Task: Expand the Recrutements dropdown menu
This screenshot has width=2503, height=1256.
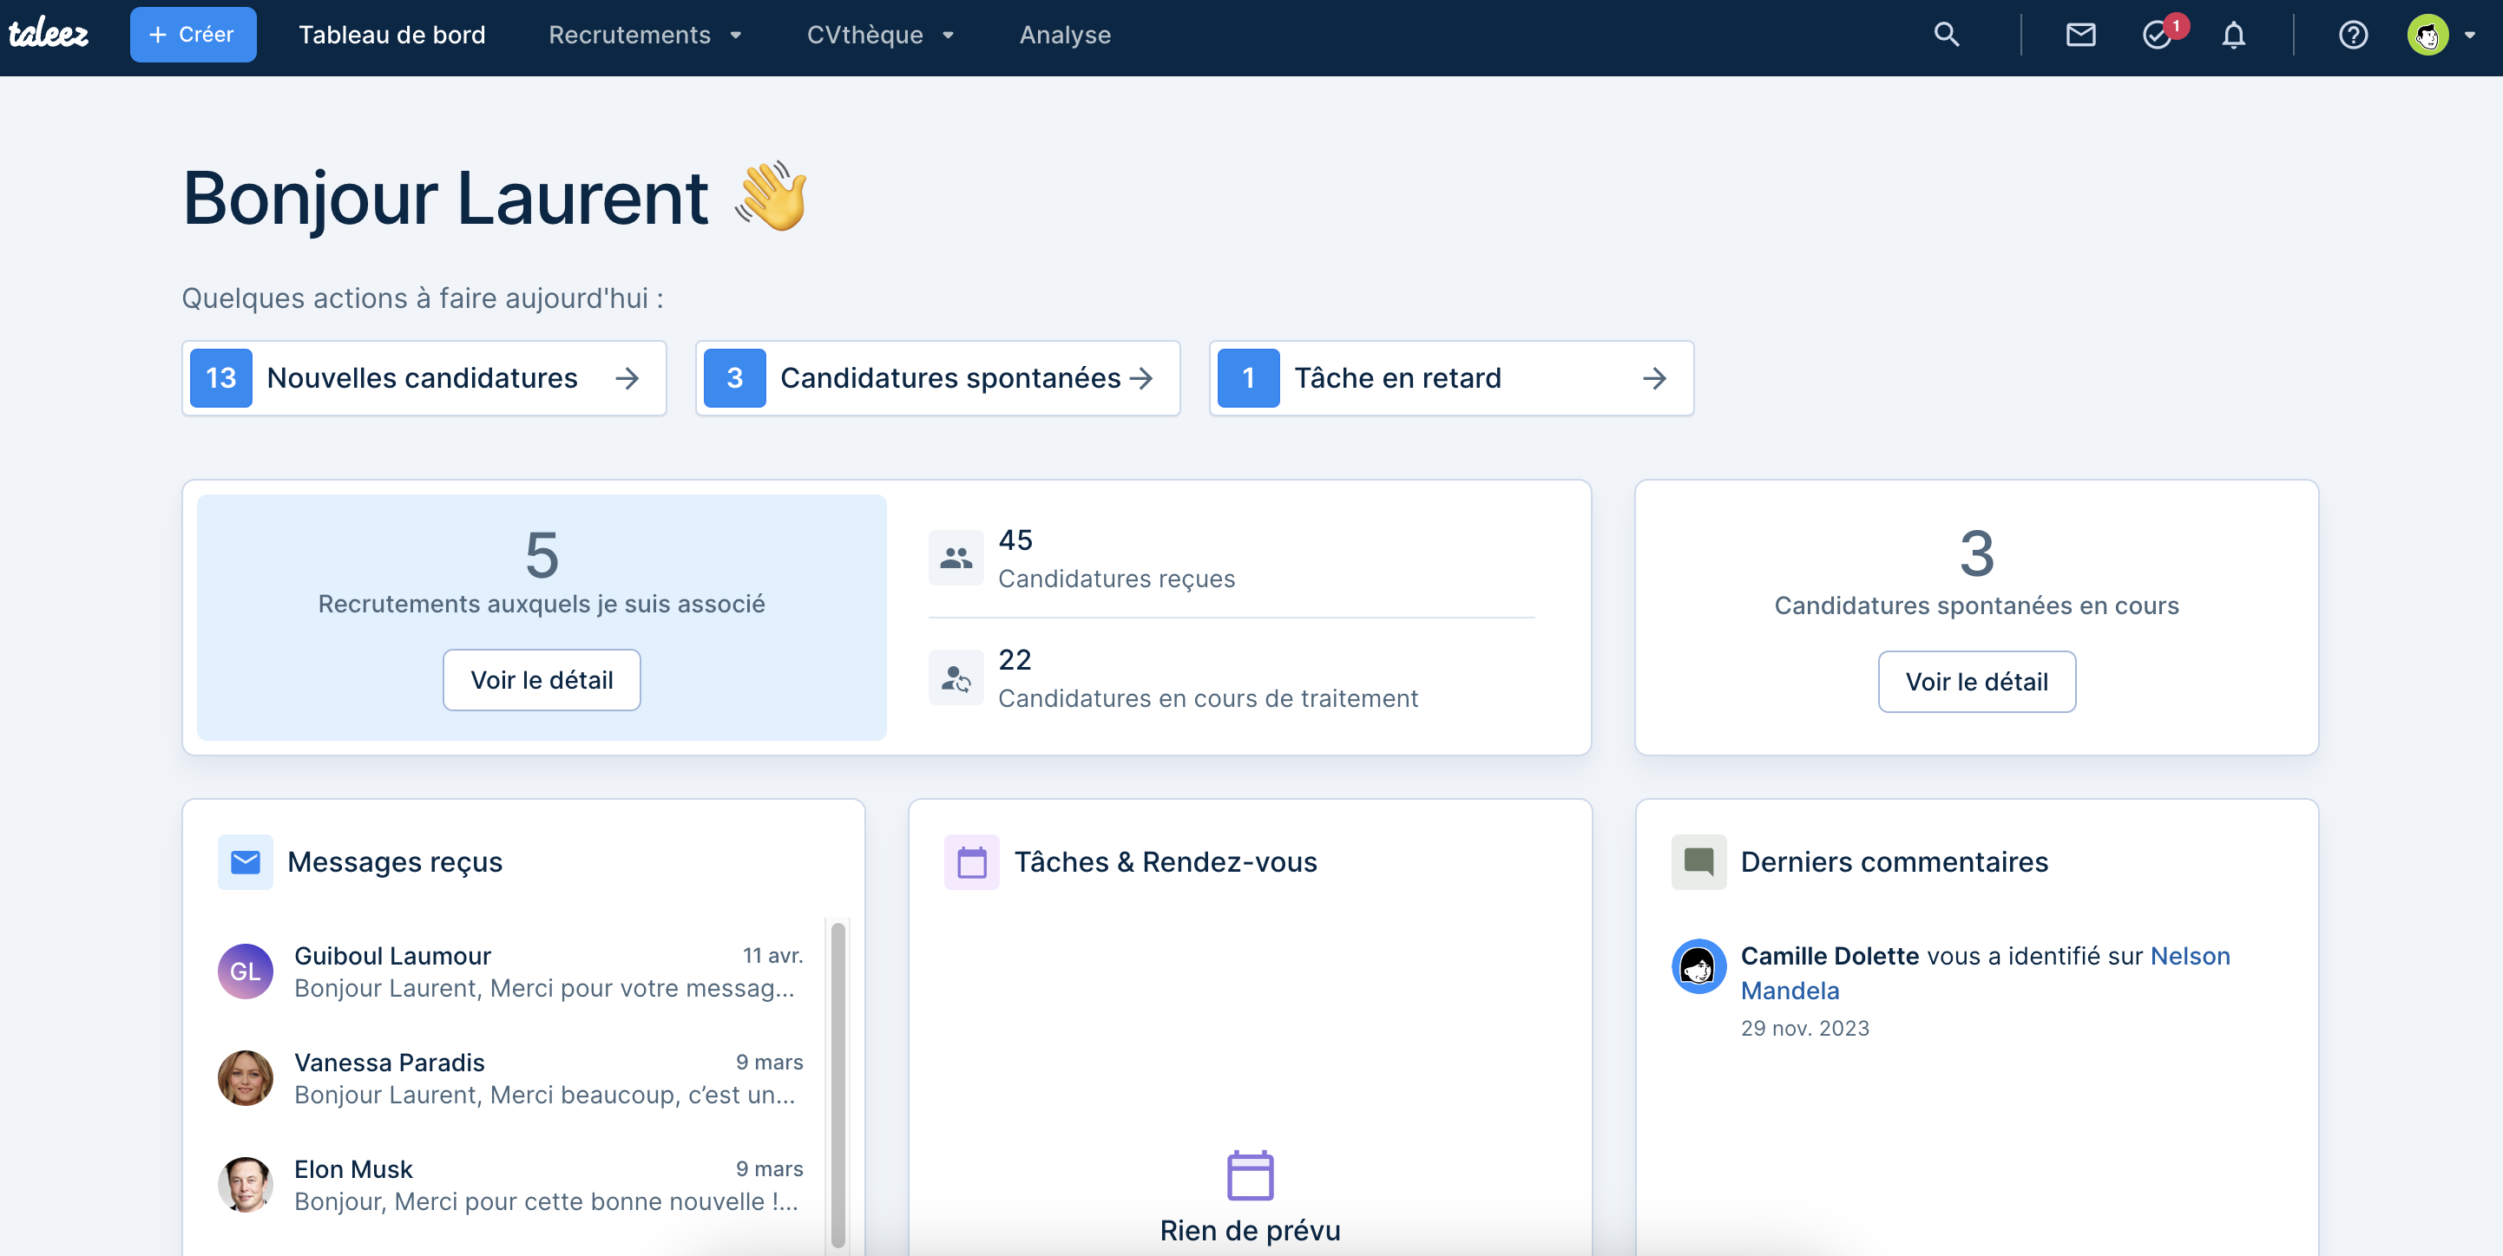Action: tap(645, 35)
